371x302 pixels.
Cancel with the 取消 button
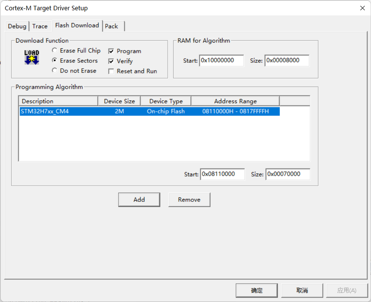tap(302, 290)
